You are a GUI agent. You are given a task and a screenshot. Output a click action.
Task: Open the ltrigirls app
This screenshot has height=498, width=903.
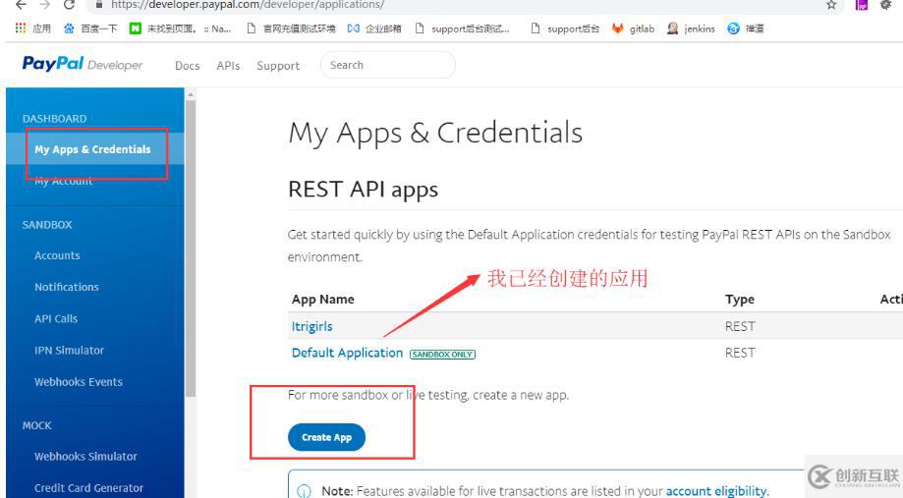coord(311,326)
